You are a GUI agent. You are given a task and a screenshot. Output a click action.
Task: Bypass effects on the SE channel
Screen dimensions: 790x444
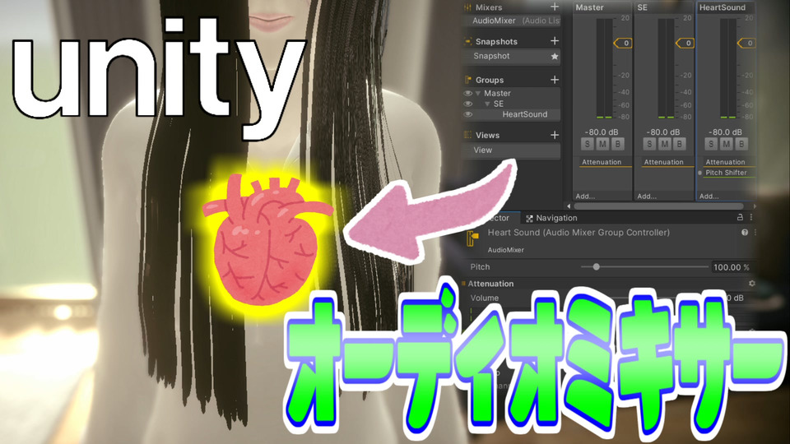pyautogui.click(x=680, y=144)
